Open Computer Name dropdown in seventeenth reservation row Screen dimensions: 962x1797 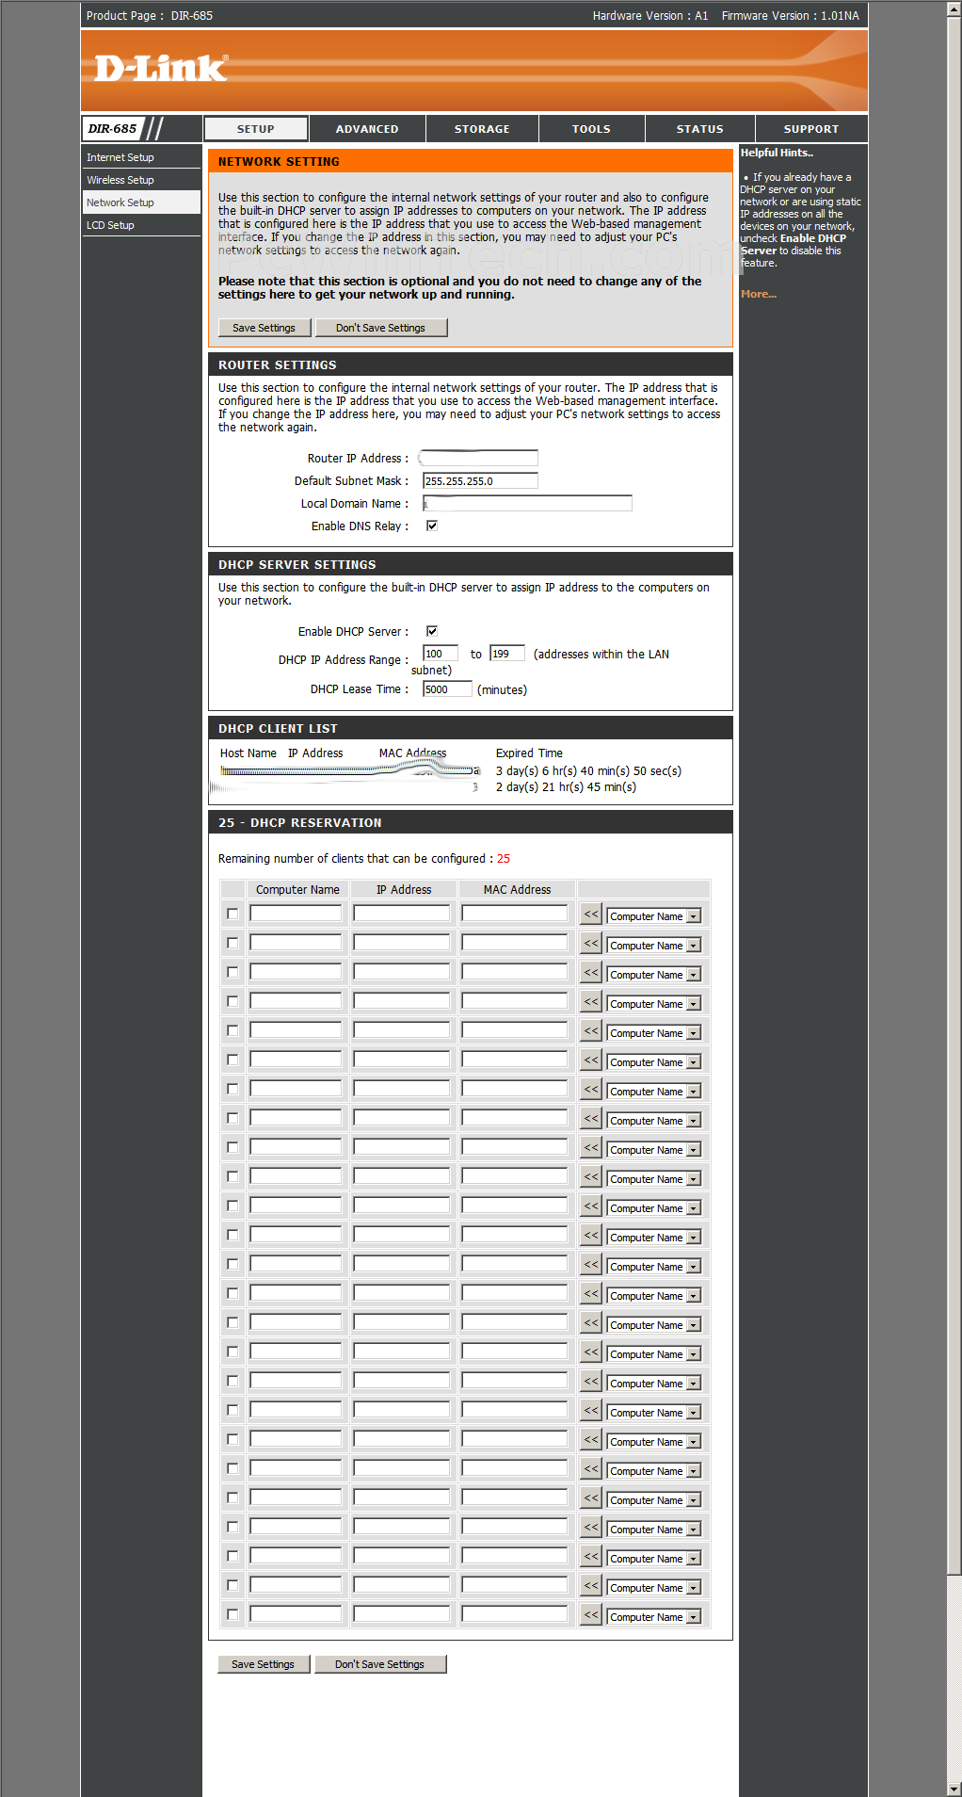coord(654,1384)
